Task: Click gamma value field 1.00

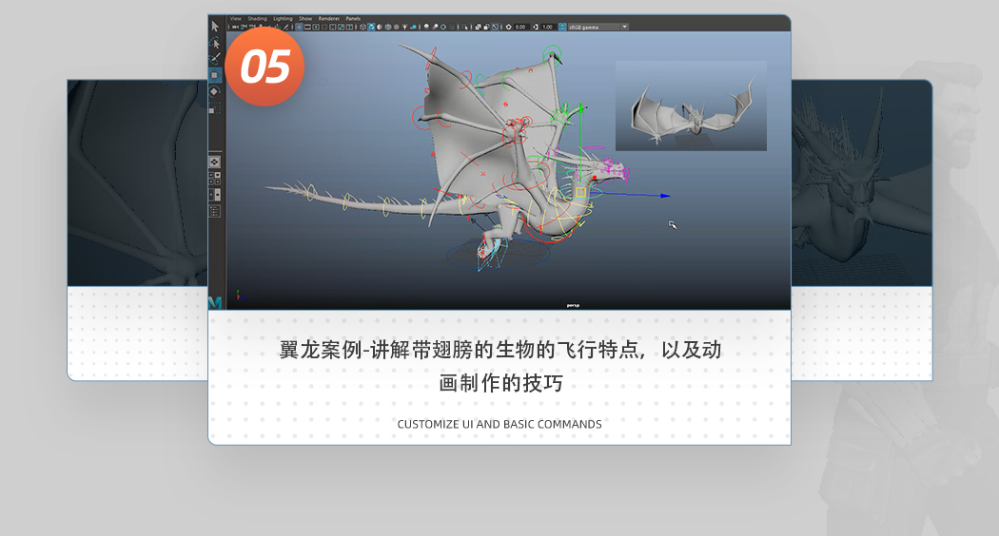Action: click(547, 27)
